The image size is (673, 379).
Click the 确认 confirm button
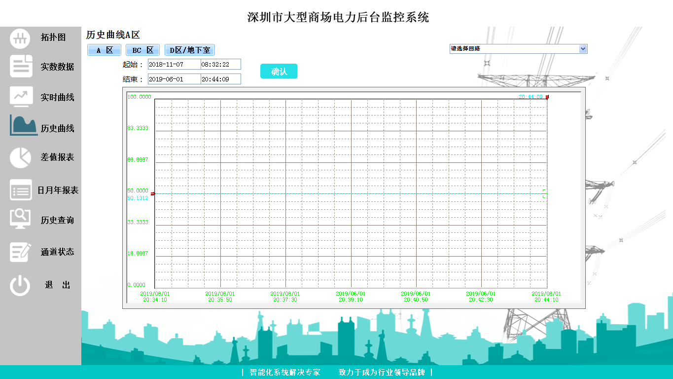click(x=279, y=72)
